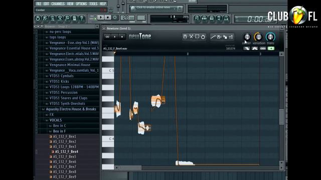Open the playlist window icon
Viewport: 321px width, 180px height.
point(197,18)
